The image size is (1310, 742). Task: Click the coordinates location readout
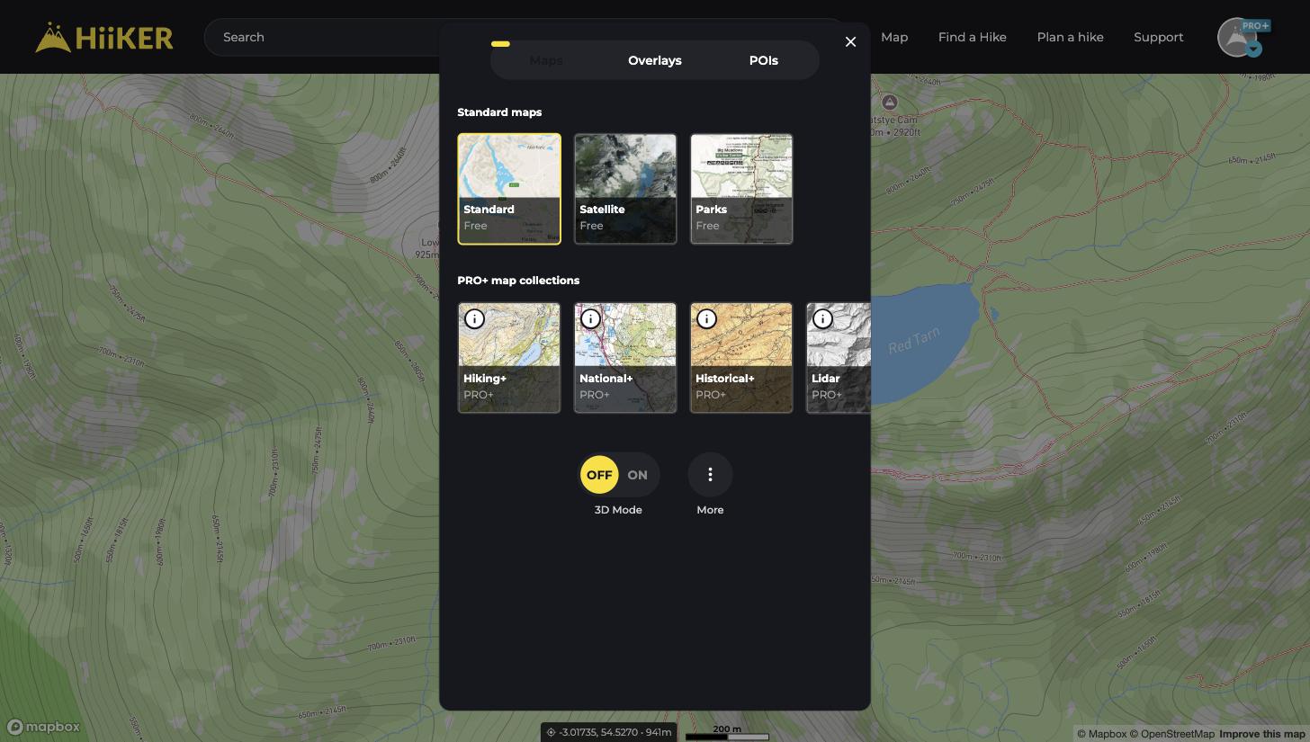[609, 732]
